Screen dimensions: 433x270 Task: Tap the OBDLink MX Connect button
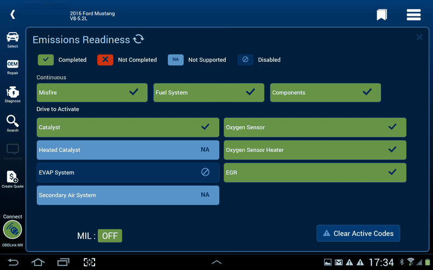[13, 230]
